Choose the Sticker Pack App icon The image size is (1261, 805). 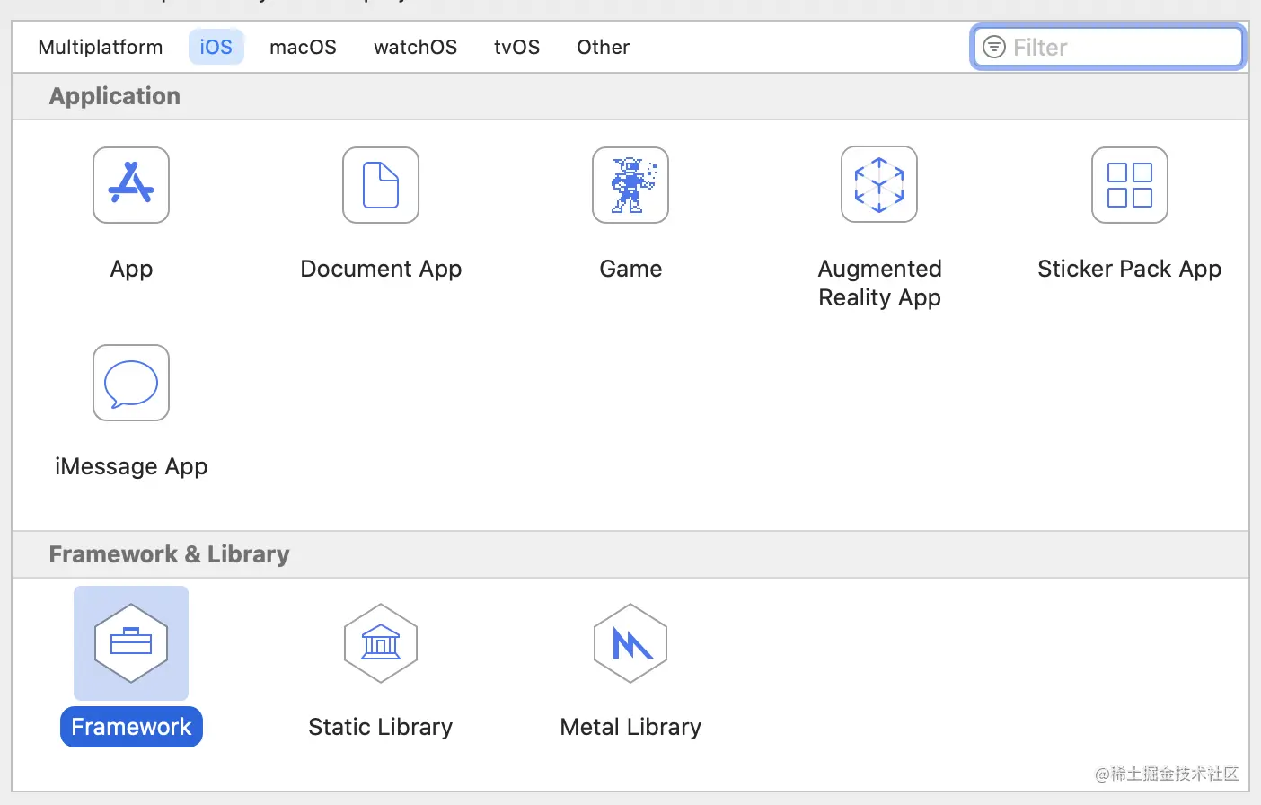click(x=1130, y=185)
